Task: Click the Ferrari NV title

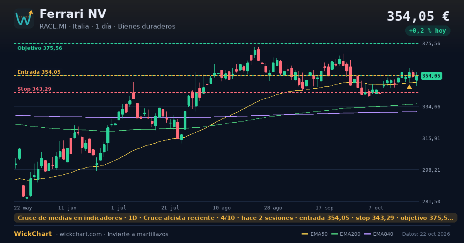Action: (73, 14)
